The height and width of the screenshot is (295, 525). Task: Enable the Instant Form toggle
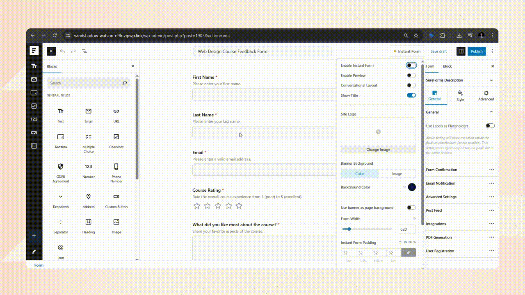[411, 66]
